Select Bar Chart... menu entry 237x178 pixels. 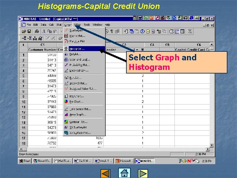[x=84, y=96]
